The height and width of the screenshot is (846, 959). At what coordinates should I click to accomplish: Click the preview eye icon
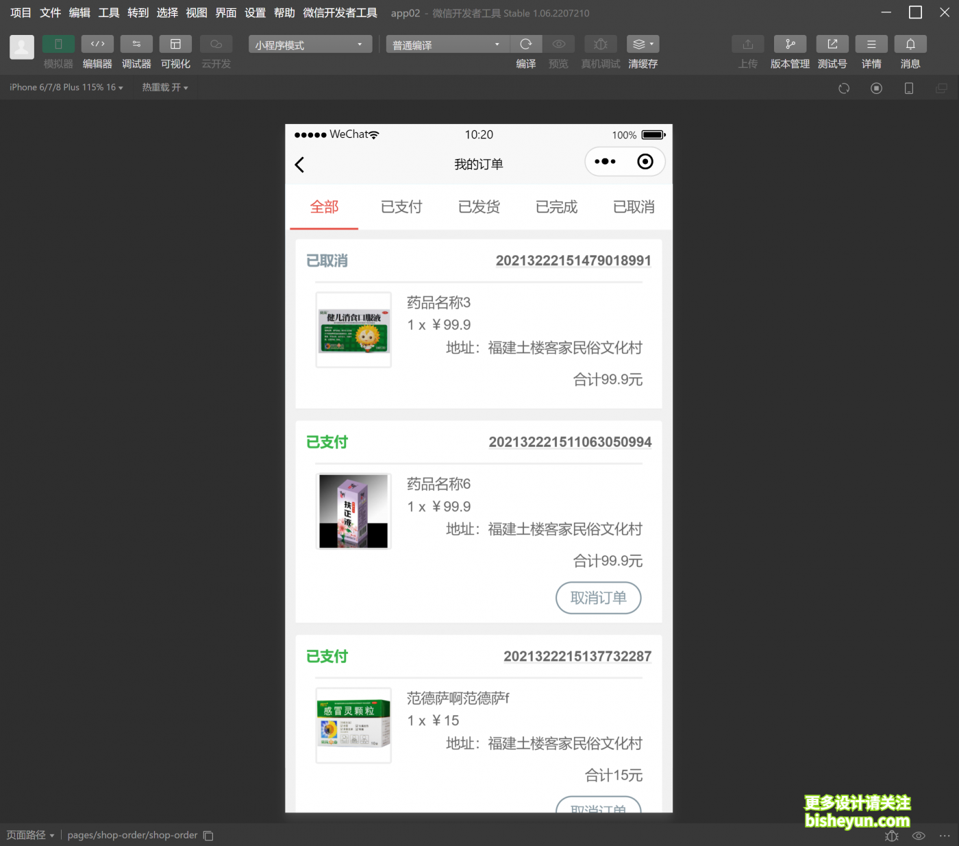pyautogui.click(x=559, y=44)
